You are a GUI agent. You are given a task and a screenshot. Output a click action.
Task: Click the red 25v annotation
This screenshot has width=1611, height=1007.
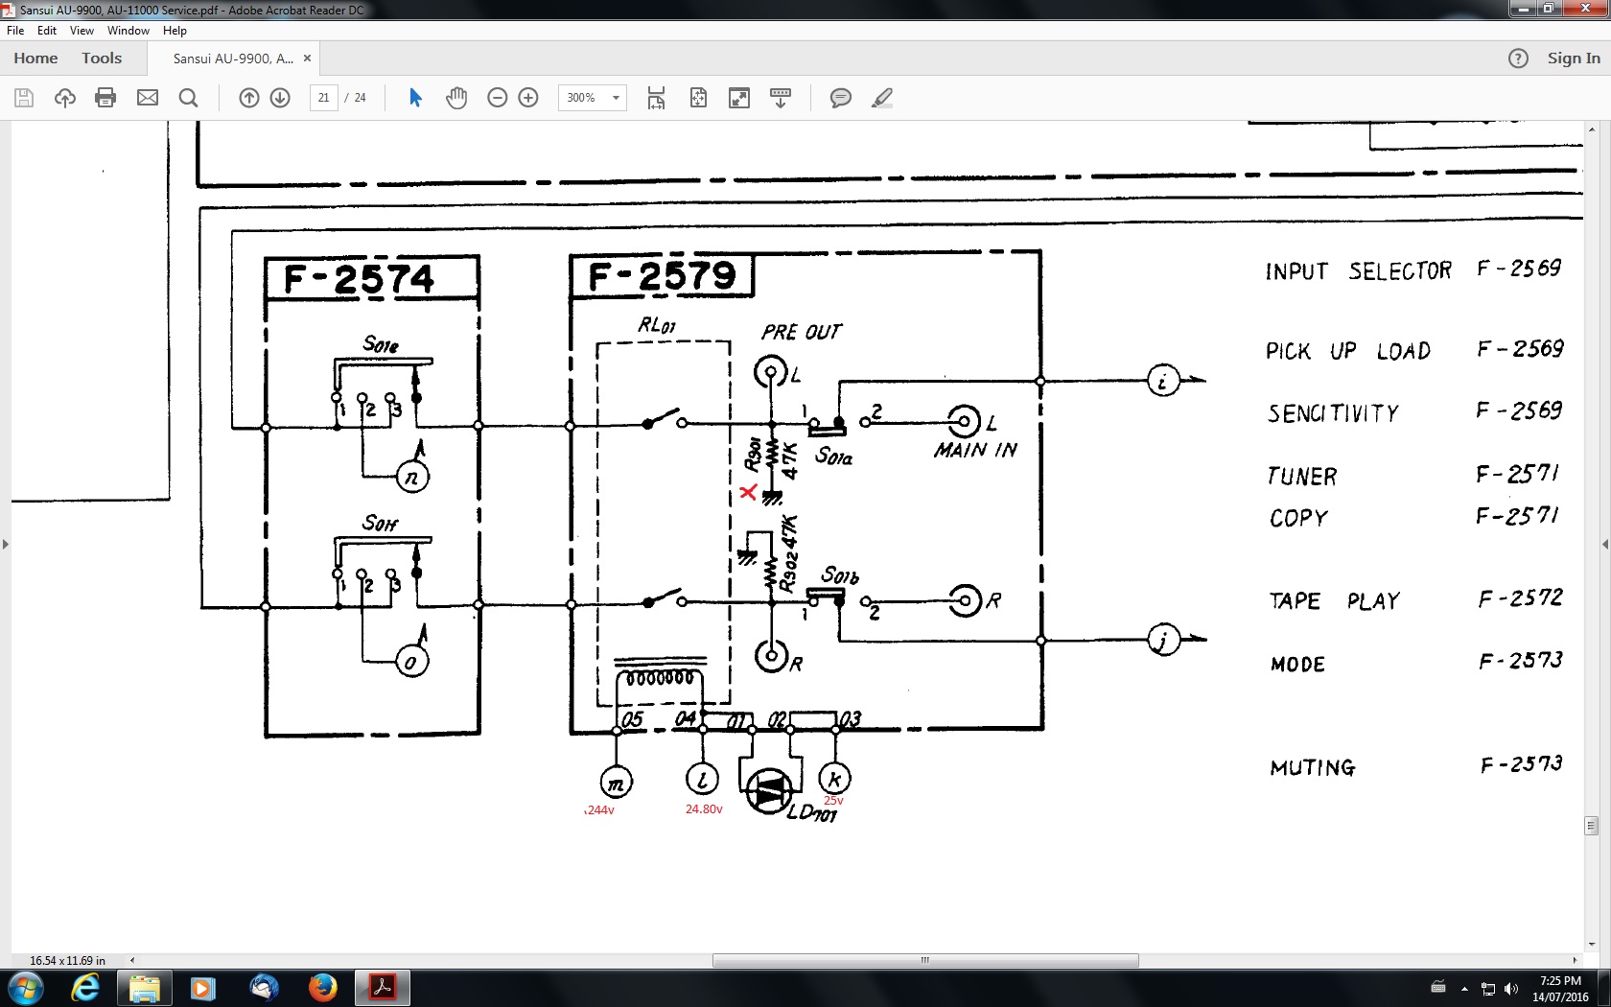pyautogui.click(x=833, y=801)
